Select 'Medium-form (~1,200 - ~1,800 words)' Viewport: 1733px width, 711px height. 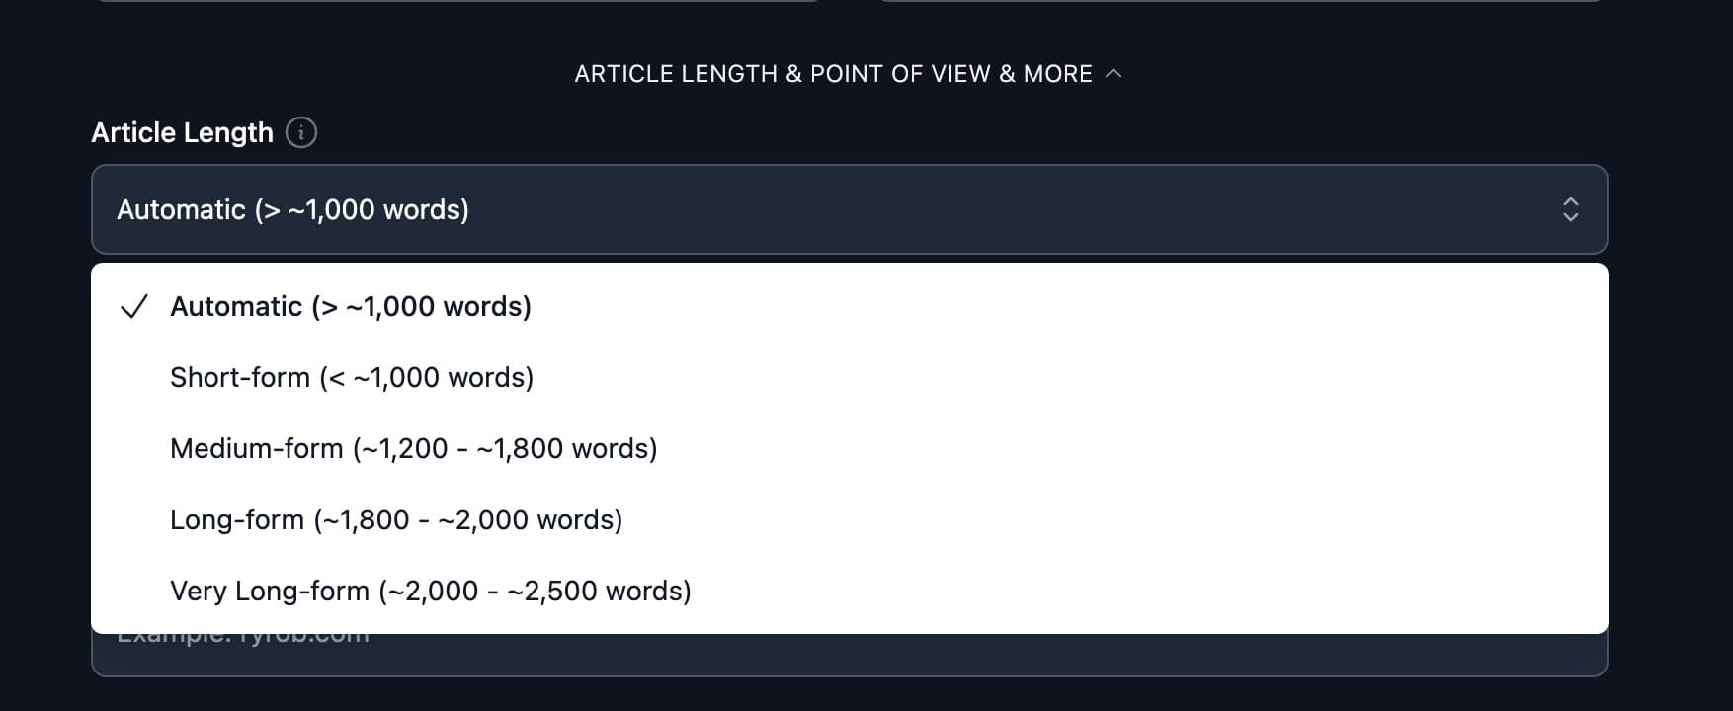coord(414,448)
